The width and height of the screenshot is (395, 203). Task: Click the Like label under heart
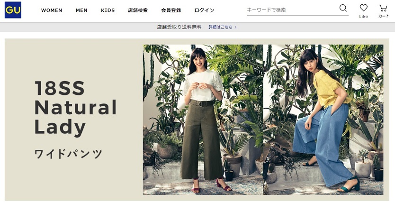[x=364, y=17]
